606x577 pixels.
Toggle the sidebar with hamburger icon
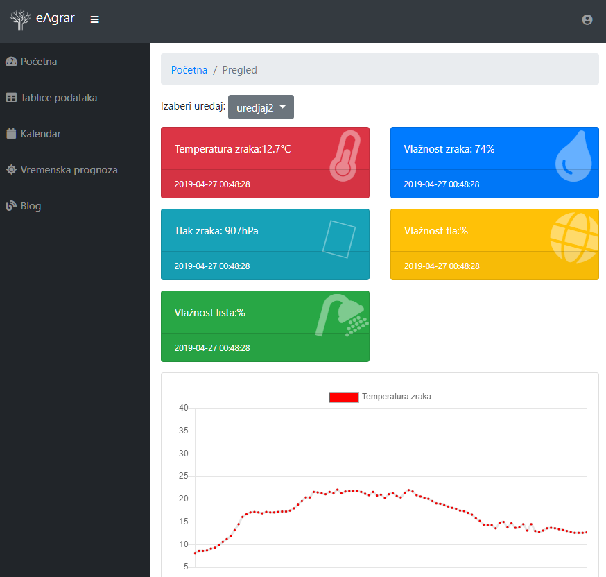click(95, 19)
